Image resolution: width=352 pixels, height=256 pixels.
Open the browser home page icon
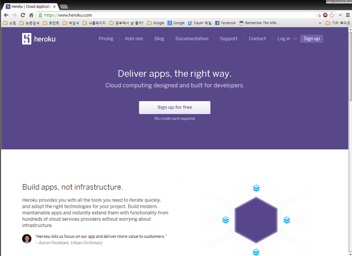[31, 15]
